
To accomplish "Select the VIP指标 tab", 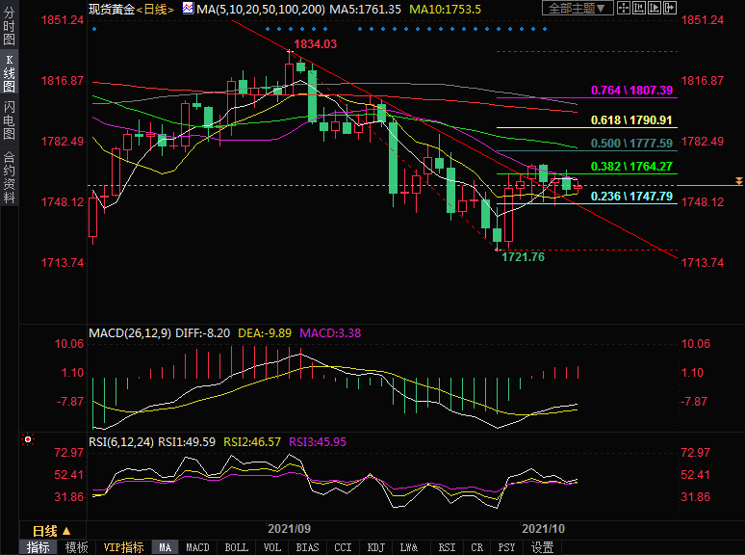I will [123, 547].
